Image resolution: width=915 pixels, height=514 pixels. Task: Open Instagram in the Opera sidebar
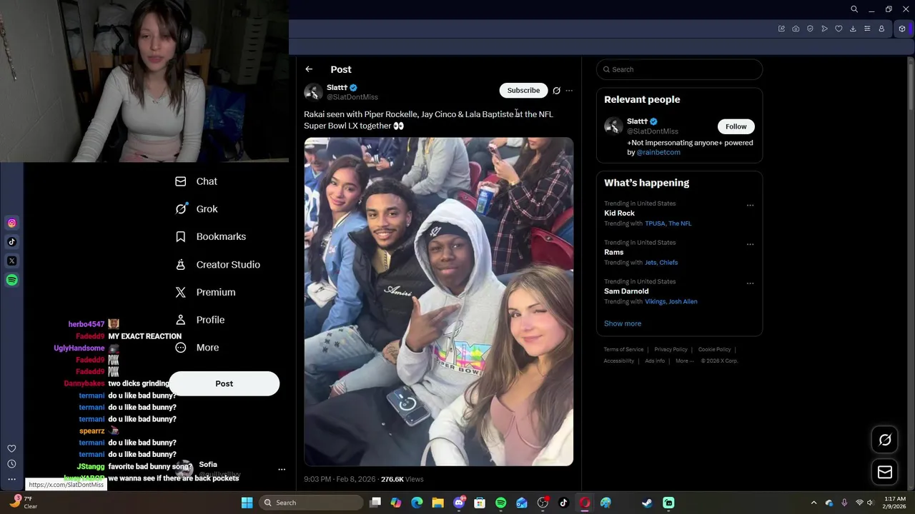click(x=11, y=223)
